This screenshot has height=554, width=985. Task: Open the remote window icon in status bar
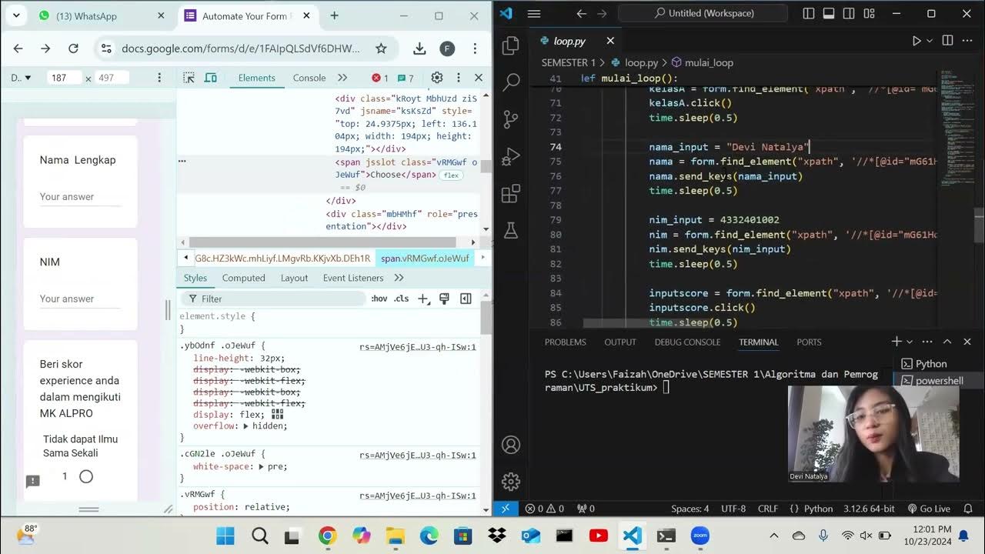point(505,509)
